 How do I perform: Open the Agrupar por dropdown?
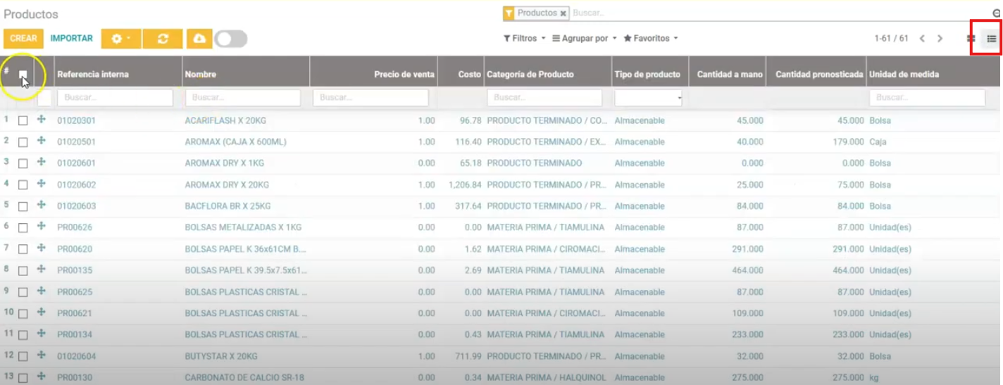tap(585, 39)
